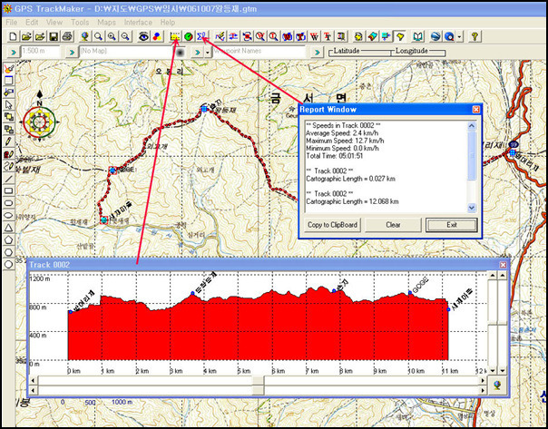Open the dropdown arrow next to globe-search icon
Image resolution: width=548 pixels, height=429 pixels.
[x=460, y=36]
